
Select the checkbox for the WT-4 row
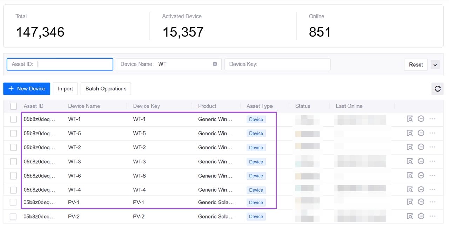click(x=13, y=190)
